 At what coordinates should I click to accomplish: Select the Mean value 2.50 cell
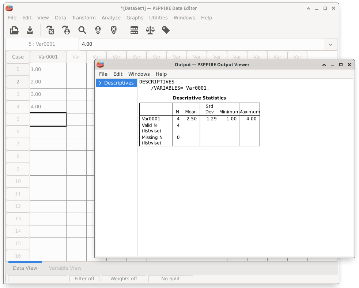click(191, 119)
